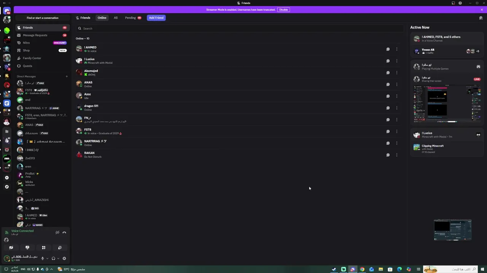Open Message Requests in the sidebar
The height and width of the screenshot is (273, 487).
42,35
